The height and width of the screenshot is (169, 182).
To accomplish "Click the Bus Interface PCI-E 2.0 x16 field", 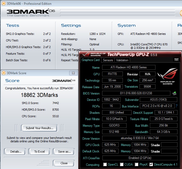I will 157,106.
